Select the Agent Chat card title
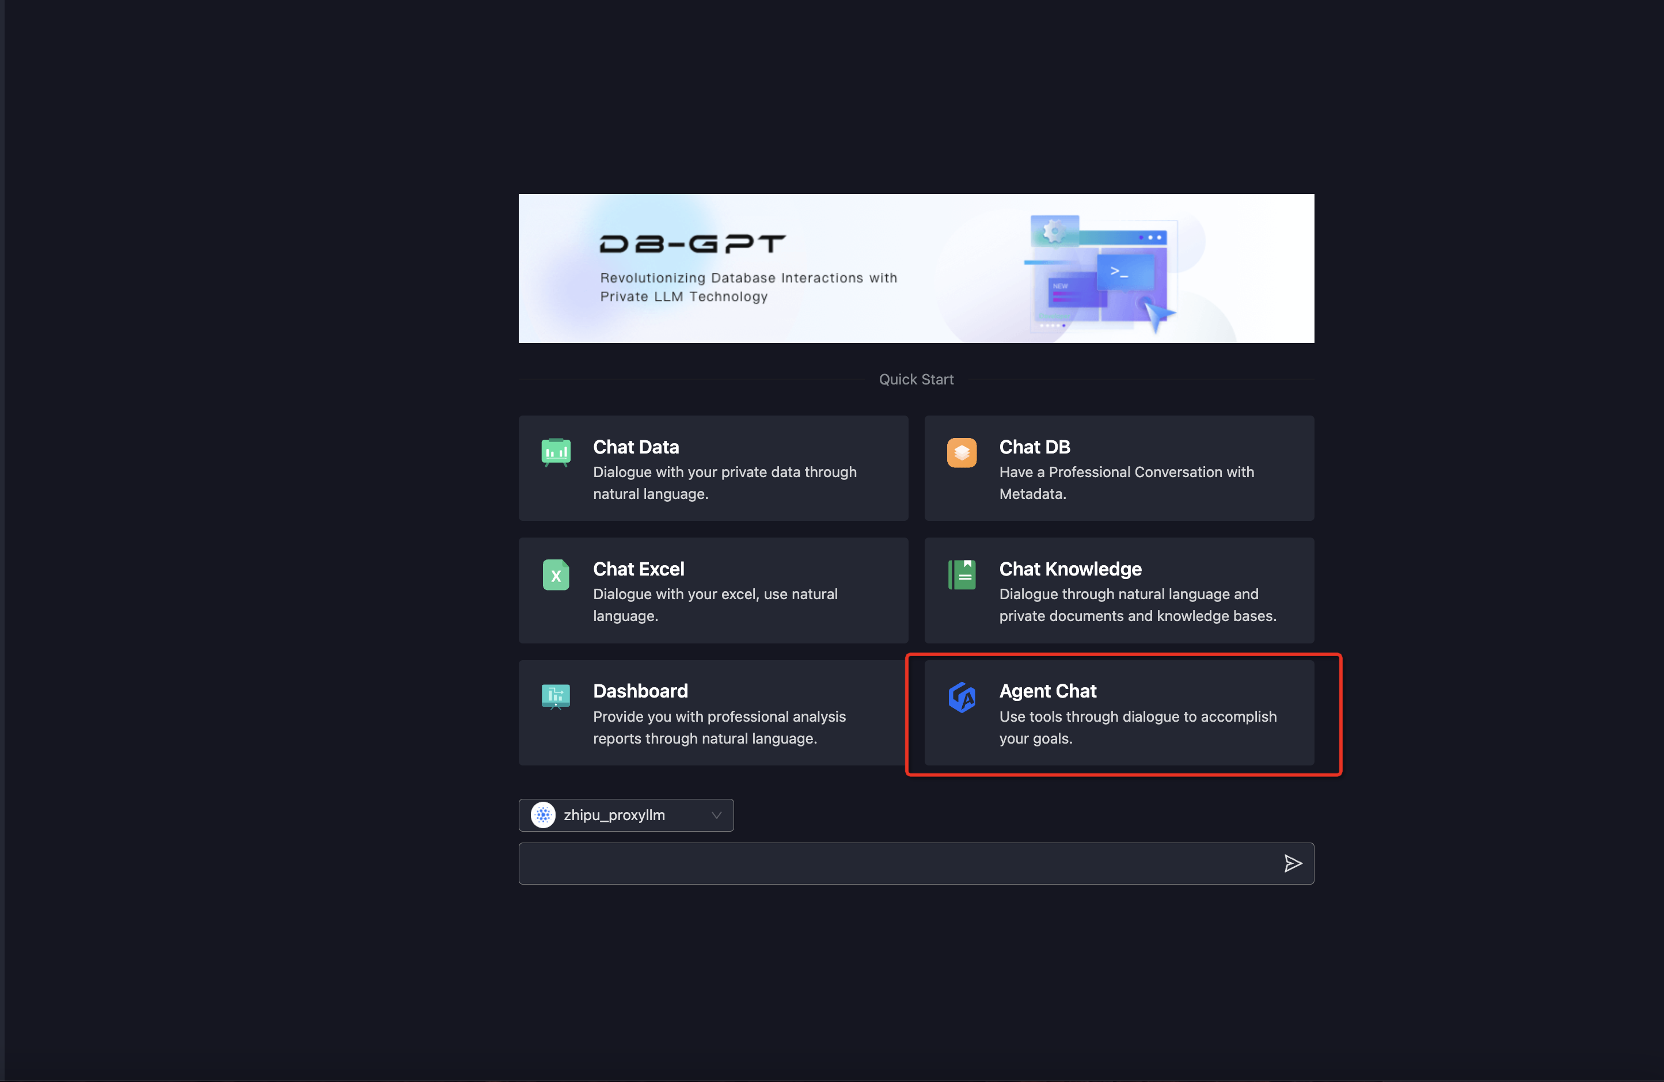The image size is (1664, 1082). click(x=1047, y=691)
